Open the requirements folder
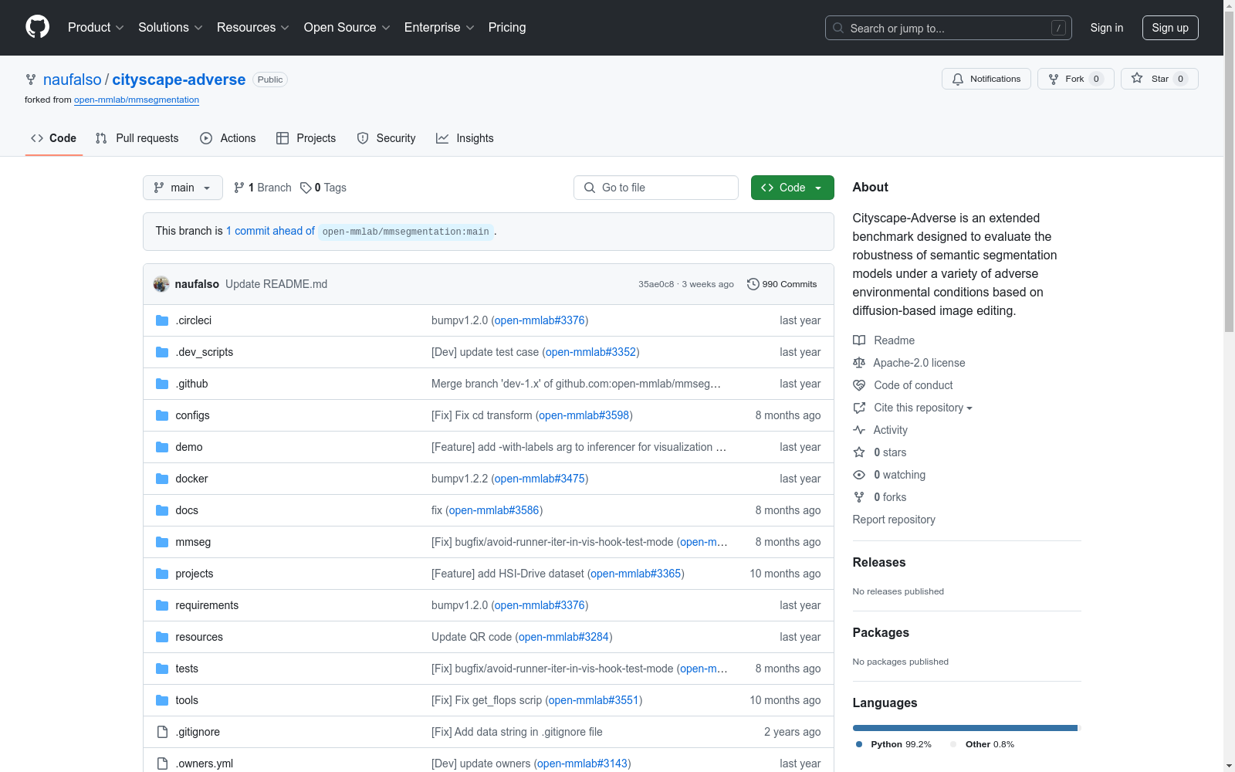Screen dimensions: 1235x772 pos(207,605)
